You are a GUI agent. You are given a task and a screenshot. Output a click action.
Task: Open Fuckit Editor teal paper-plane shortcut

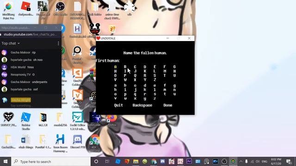tap(78, 121)
